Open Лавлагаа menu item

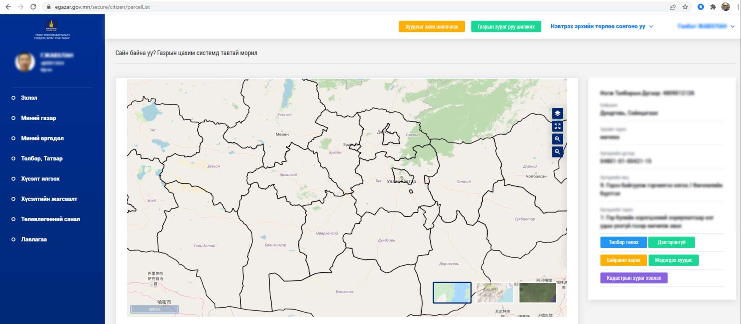coord(34,239)
